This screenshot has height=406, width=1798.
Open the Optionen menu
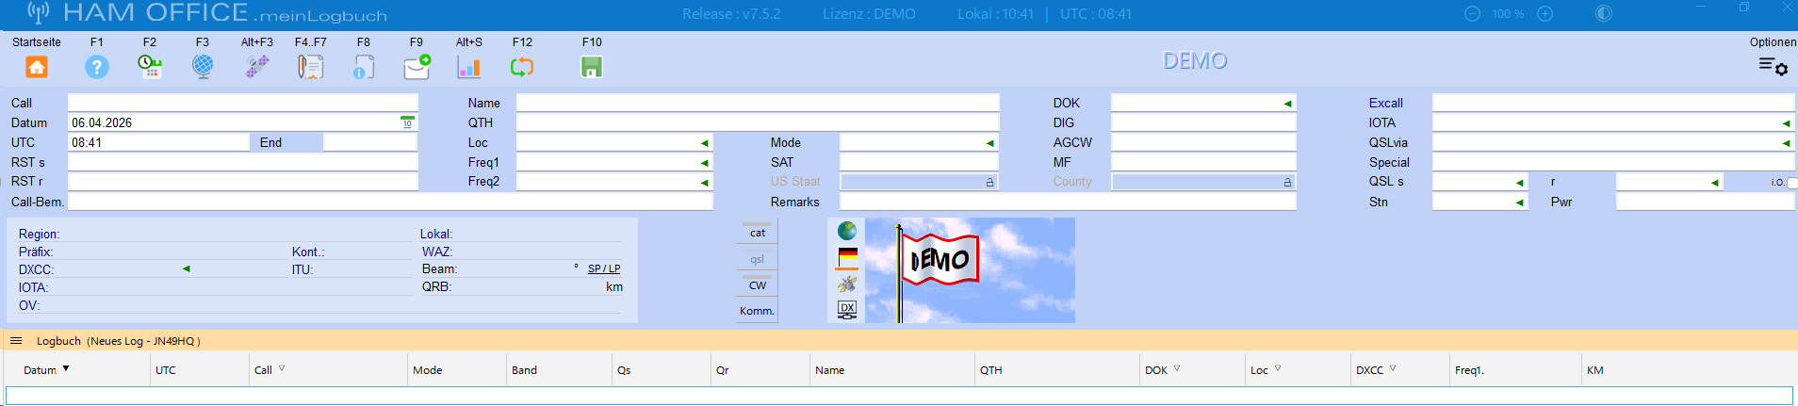point(1773,66)
